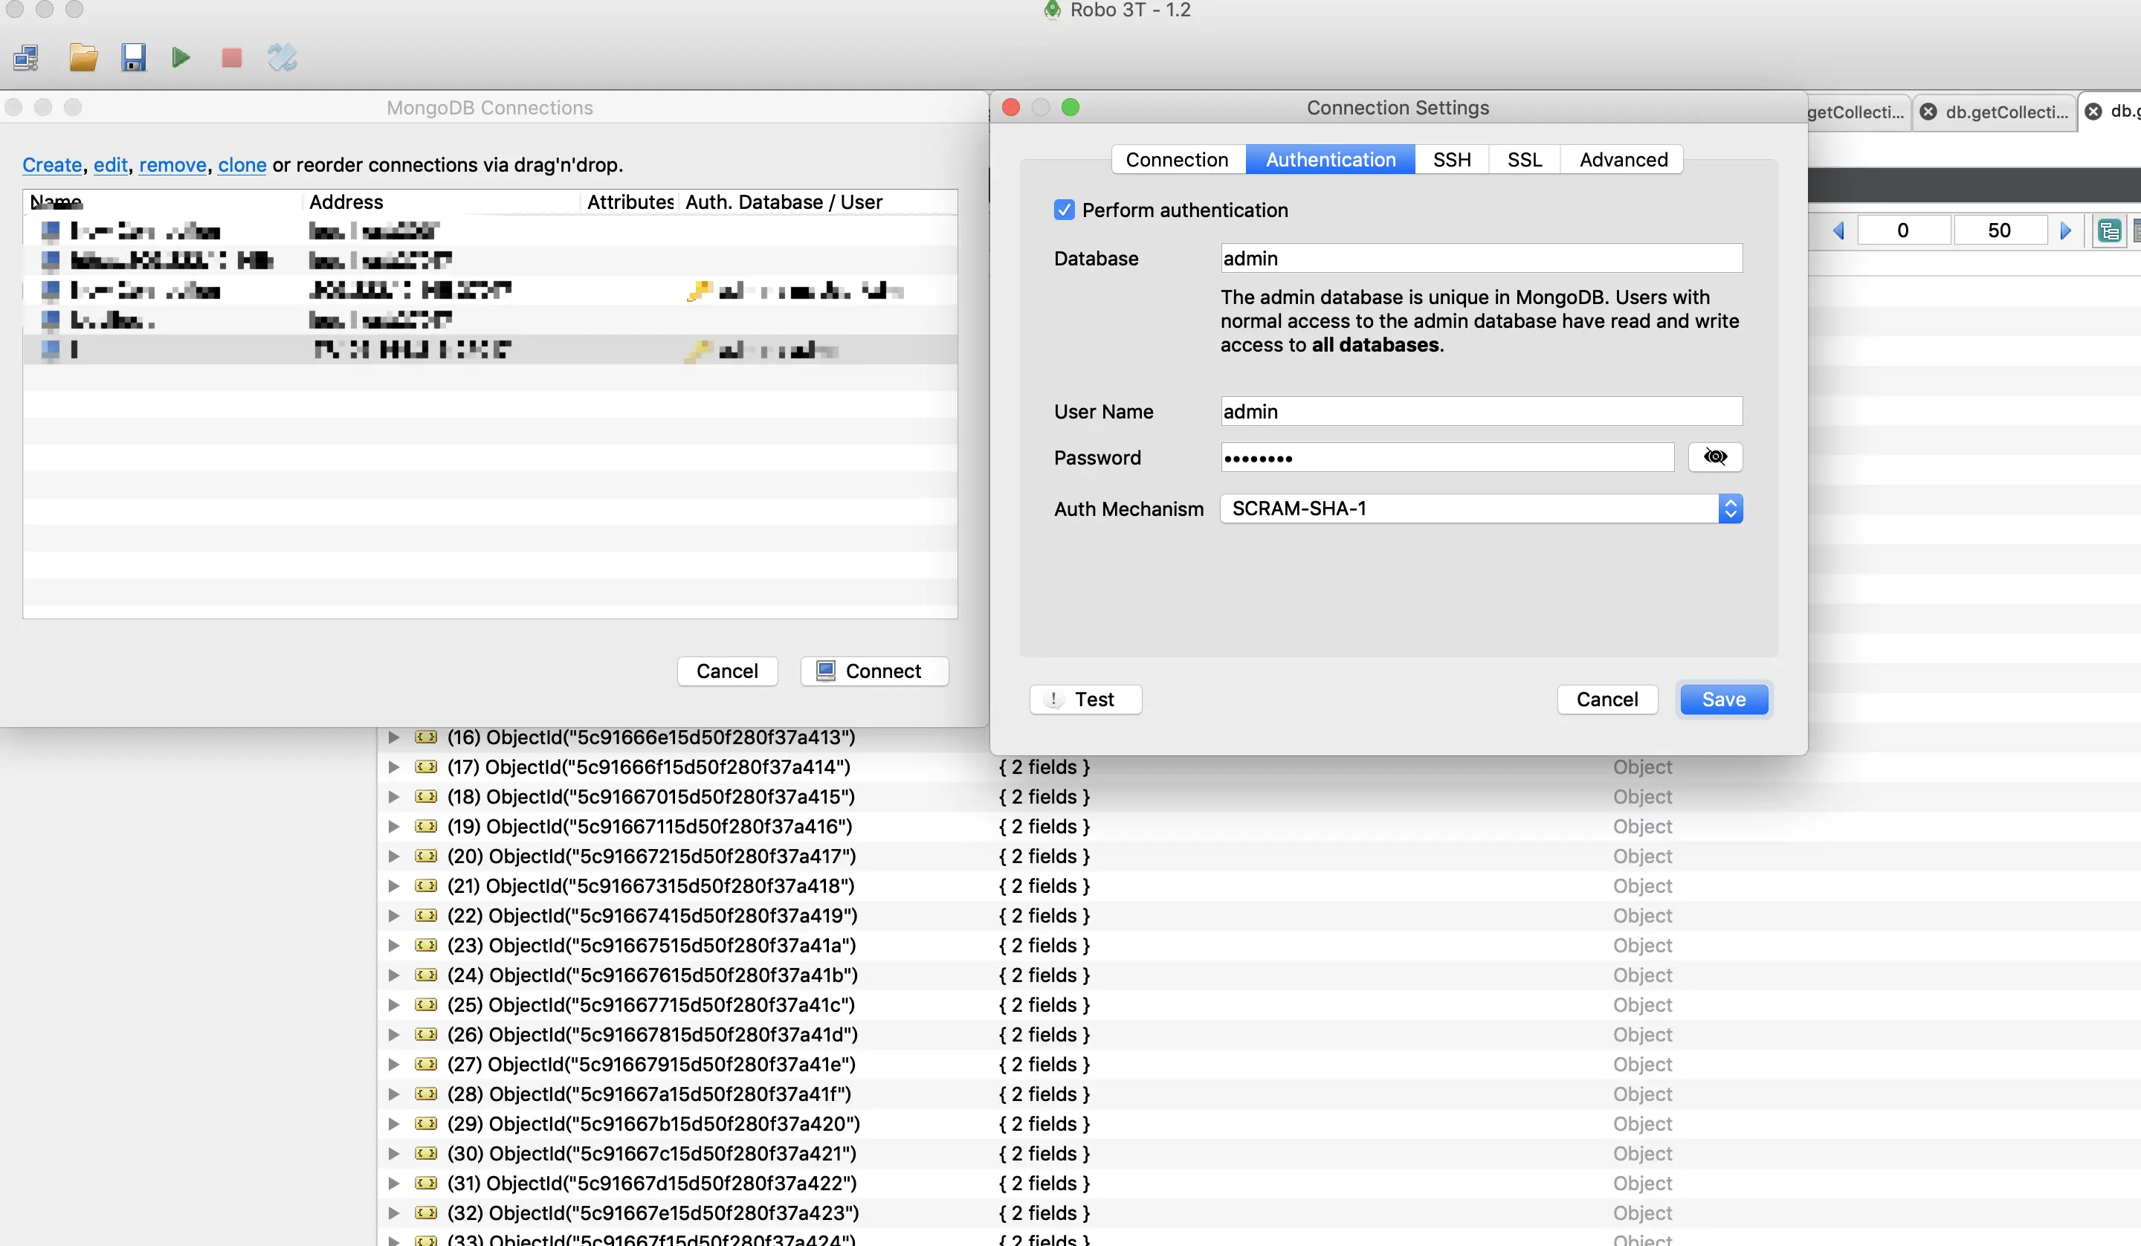Screen dimensions: 2141x1246
Task: Uncheck Perform authentication checkbox
Action: [x=1064, y=210]
